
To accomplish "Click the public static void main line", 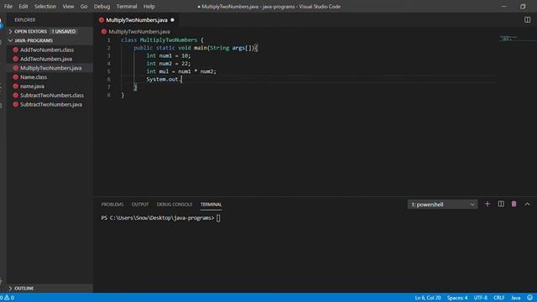I will (196, 48).
